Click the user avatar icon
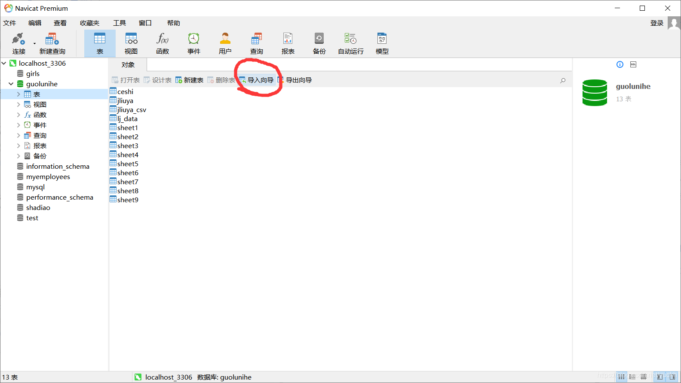The width and height of the screenshot is (681, 383). point(674,23)
